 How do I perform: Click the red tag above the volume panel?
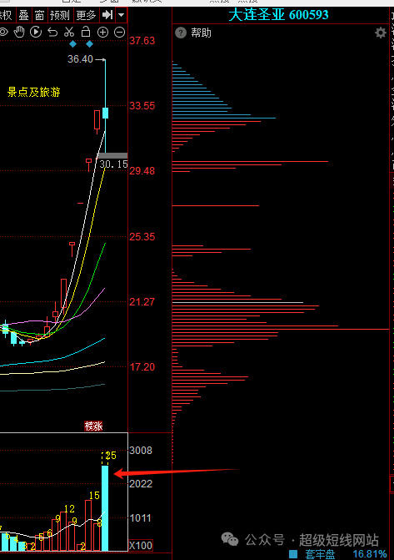click(93, 426)
